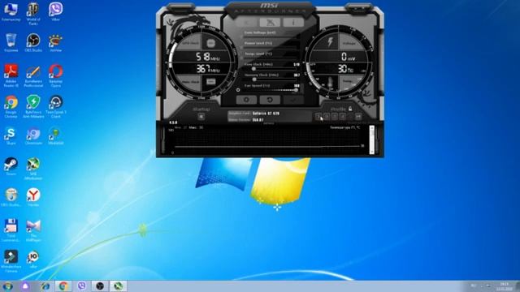520x292 pixels.
Task: Click the Fan Speed slider handle
Action: pos(296,90)
